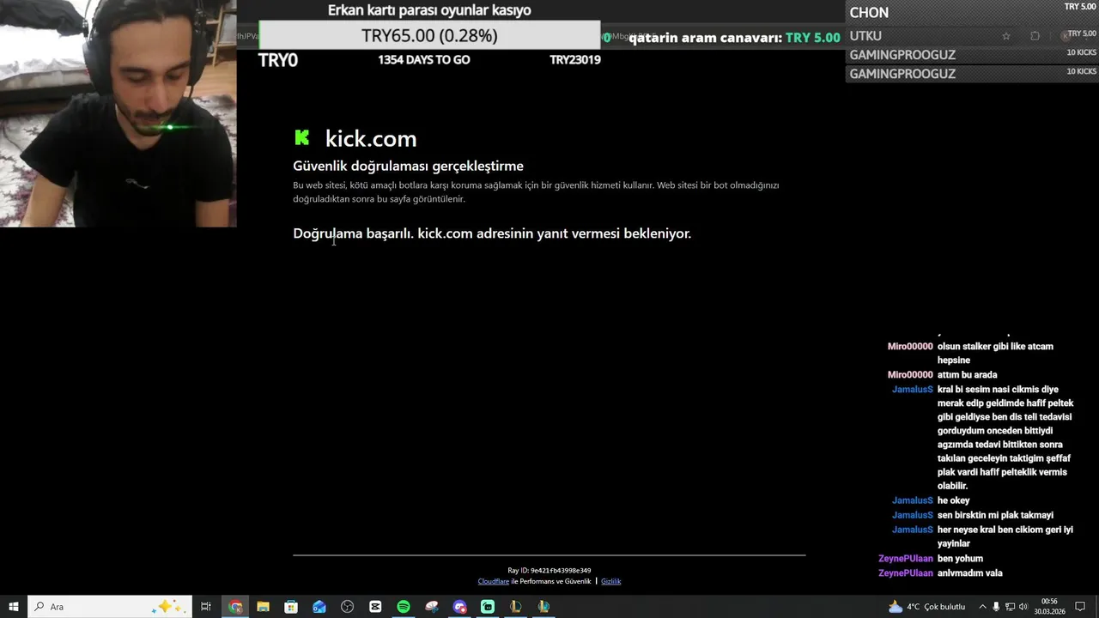Click the Cloudflare link in the footer

[x=494, y=581]
